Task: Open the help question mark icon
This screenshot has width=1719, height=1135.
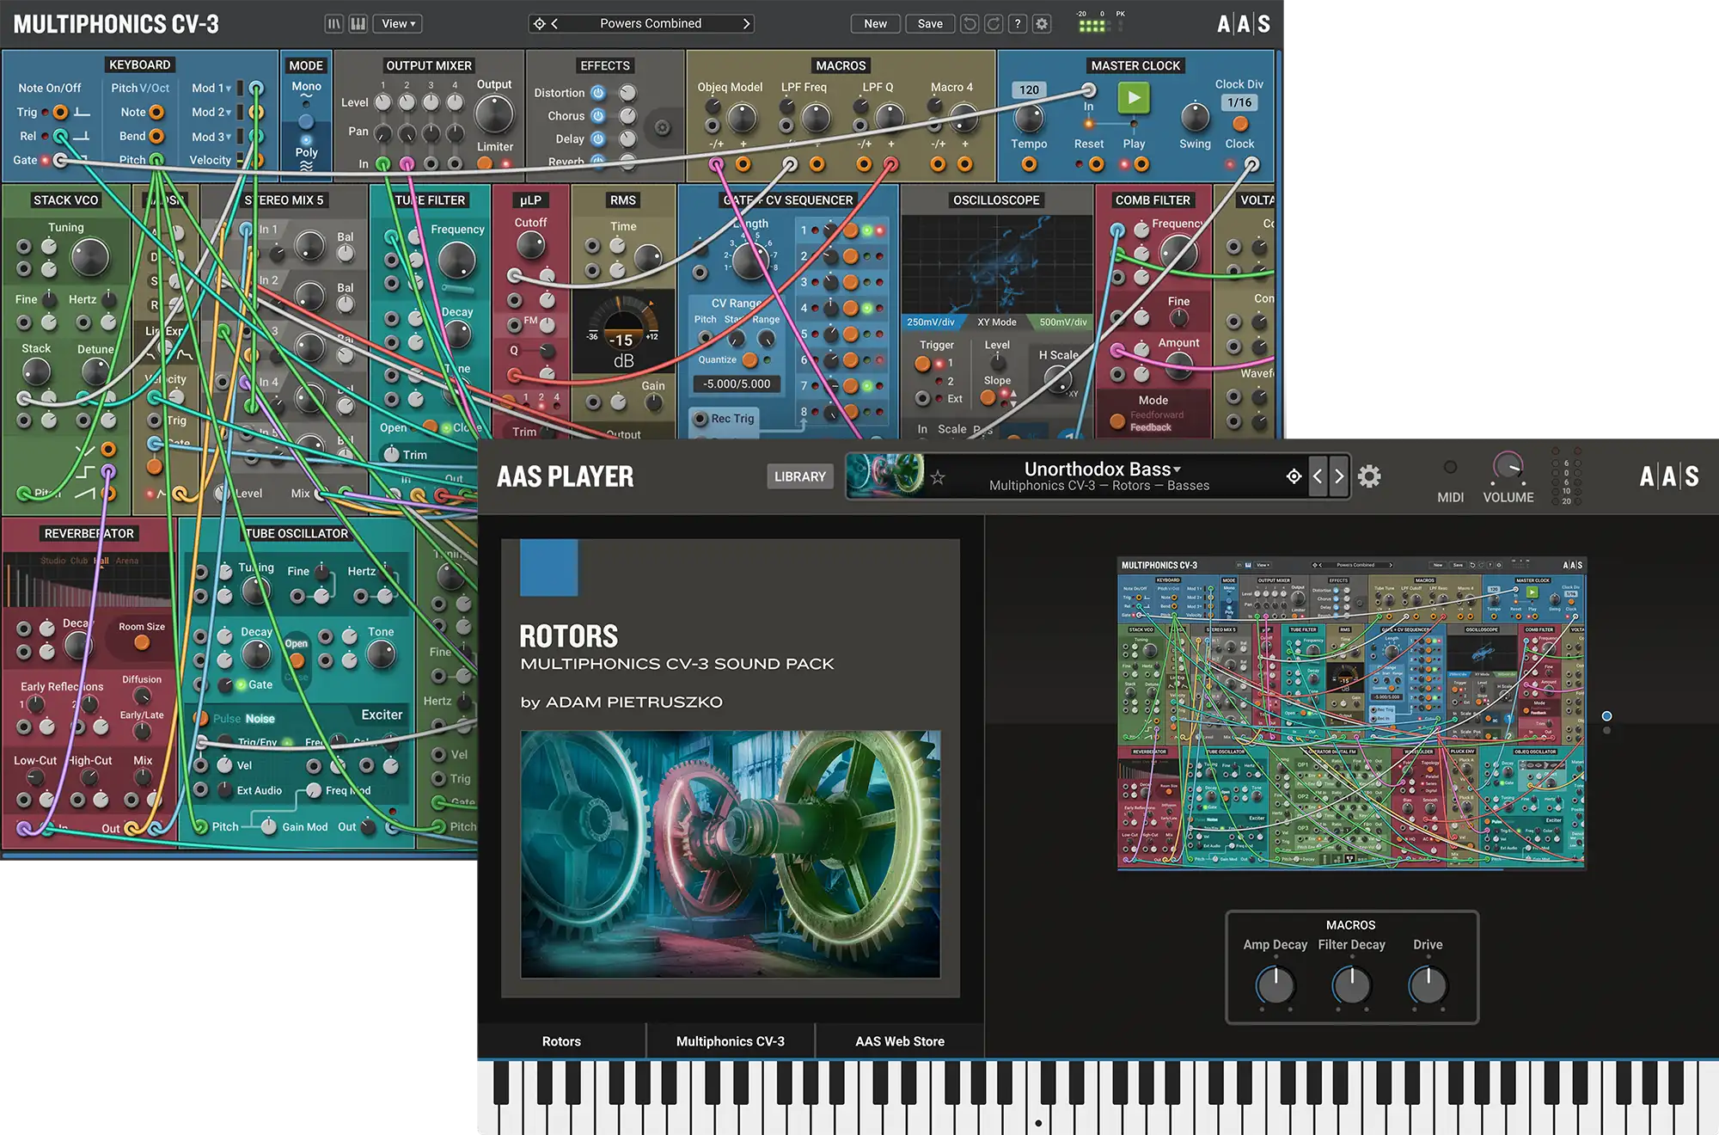Action: click(1018, 24)
